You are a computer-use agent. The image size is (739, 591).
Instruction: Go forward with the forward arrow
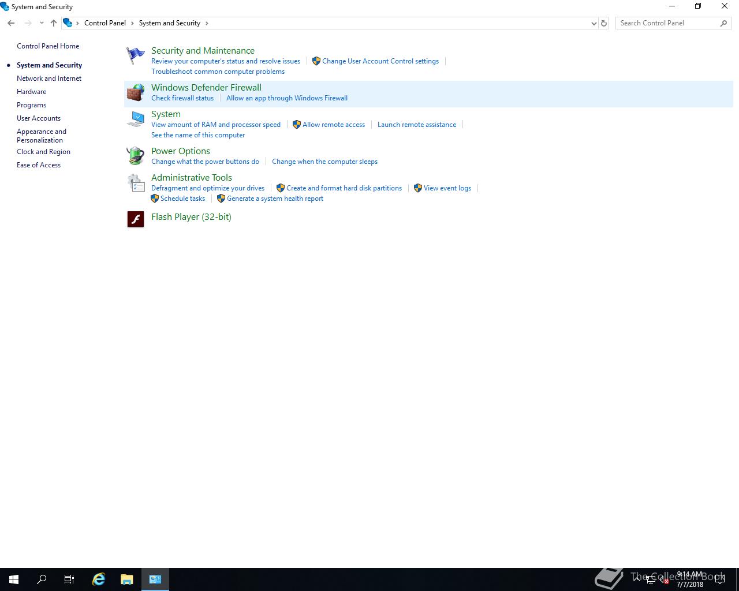point(28,23)
